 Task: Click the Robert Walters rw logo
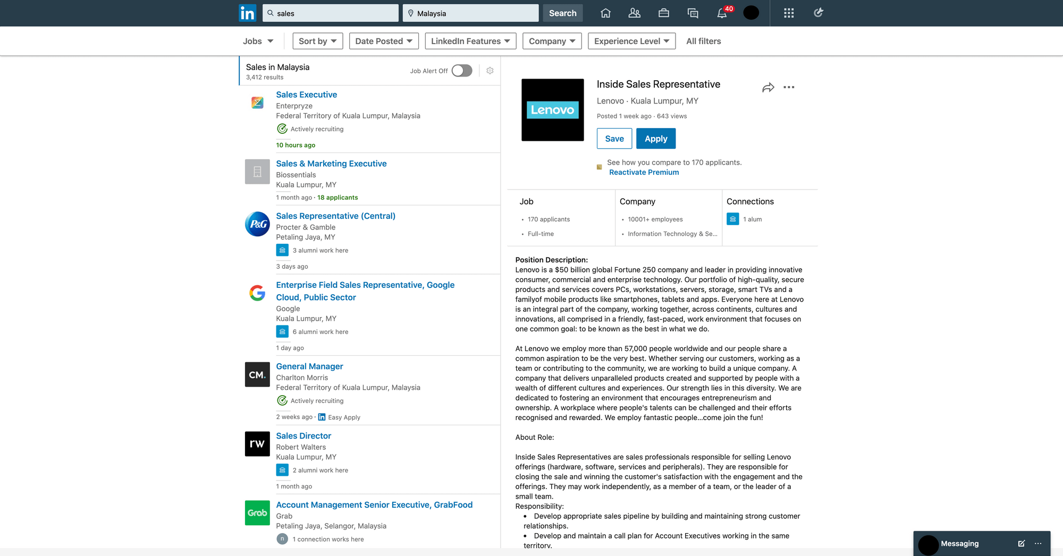[257, 443]
